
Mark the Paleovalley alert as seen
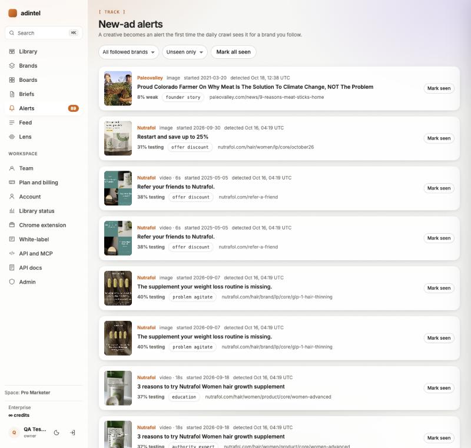439,88
